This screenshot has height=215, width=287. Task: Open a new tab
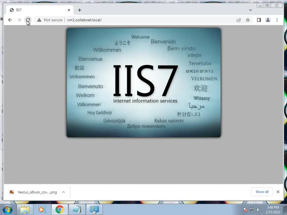tap(79, 10)
